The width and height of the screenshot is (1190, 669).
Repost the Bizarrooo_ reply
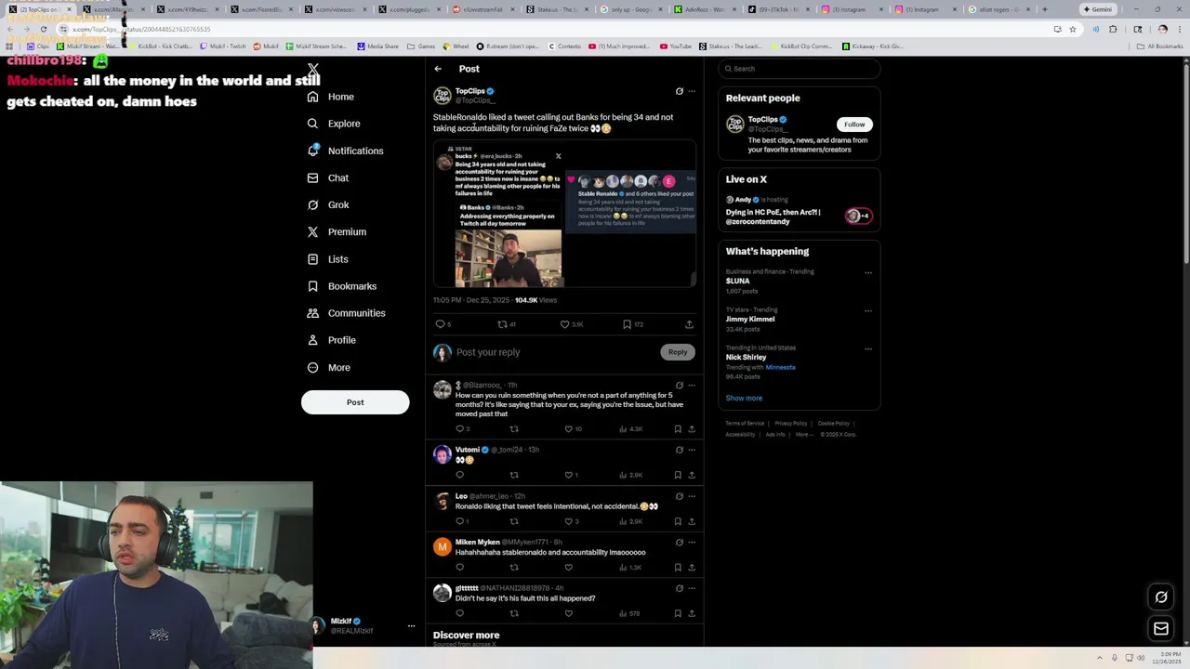point(514,429)
